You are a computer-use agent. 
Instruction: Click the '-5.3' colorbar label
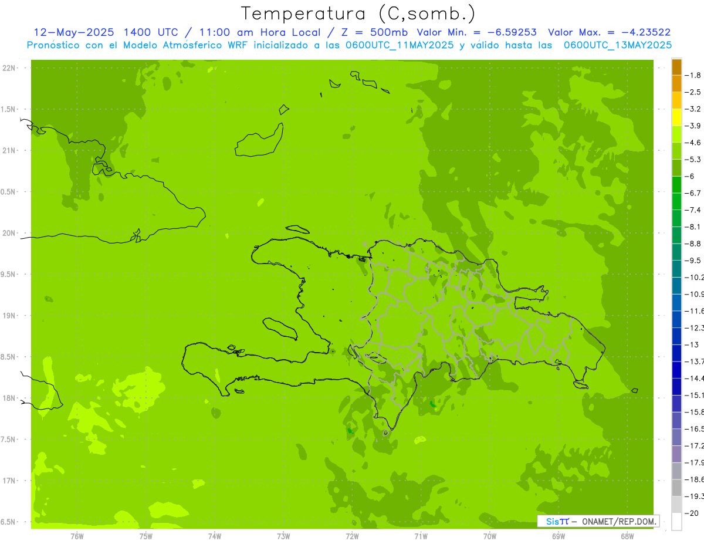693,160
